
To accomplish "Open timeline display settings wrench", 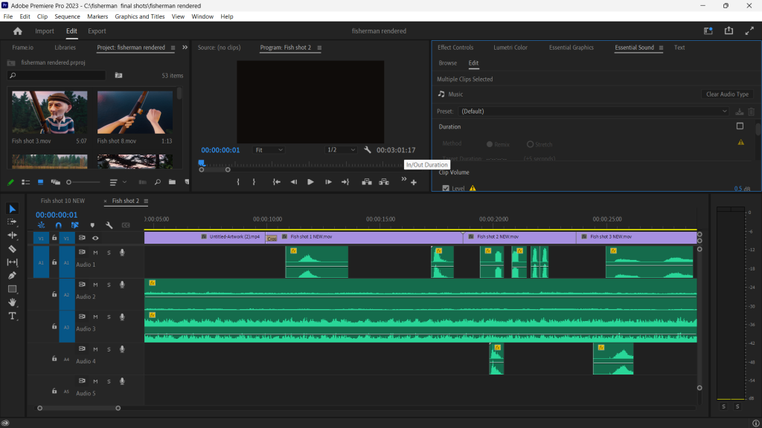I will coord(109,225).
